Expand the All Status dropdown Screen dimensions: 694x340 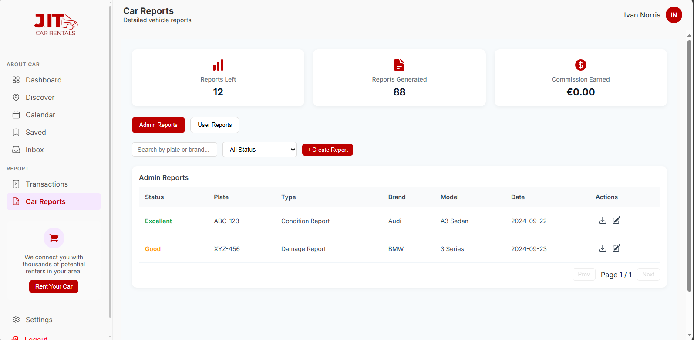point(259,150)
